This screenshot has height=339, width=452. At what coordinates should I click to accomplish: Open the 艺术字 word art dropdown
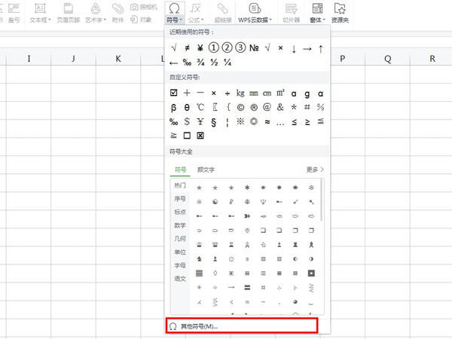point(96,12)
